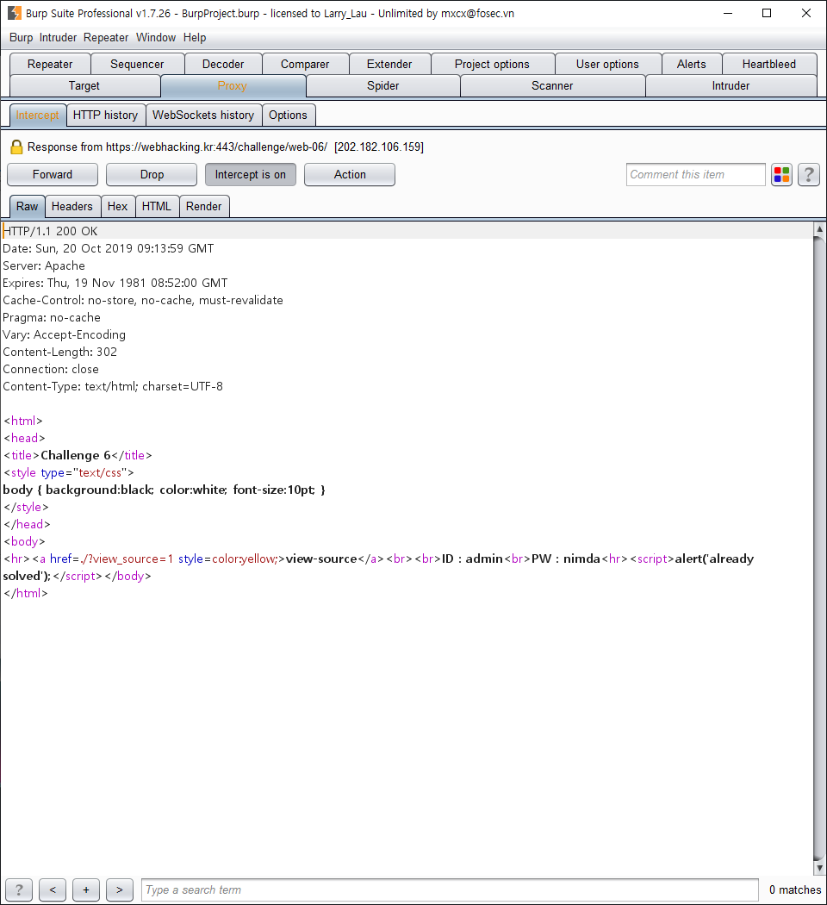This screenshot has width=827, height=905.
Task: Switch to the Repeater tool tab
Action: coord(50,64)
